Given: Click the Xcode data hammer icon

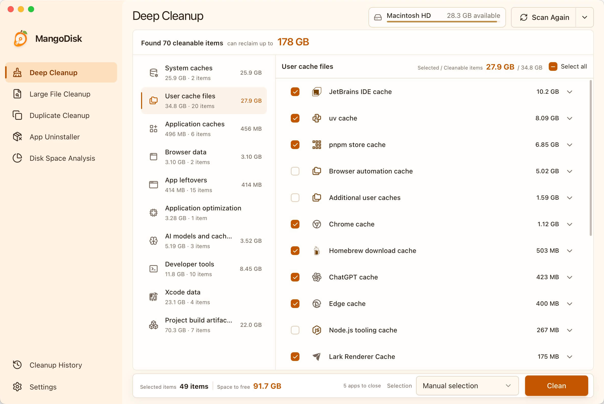Looking at the screenshot, I should click(x=154, y=297).
